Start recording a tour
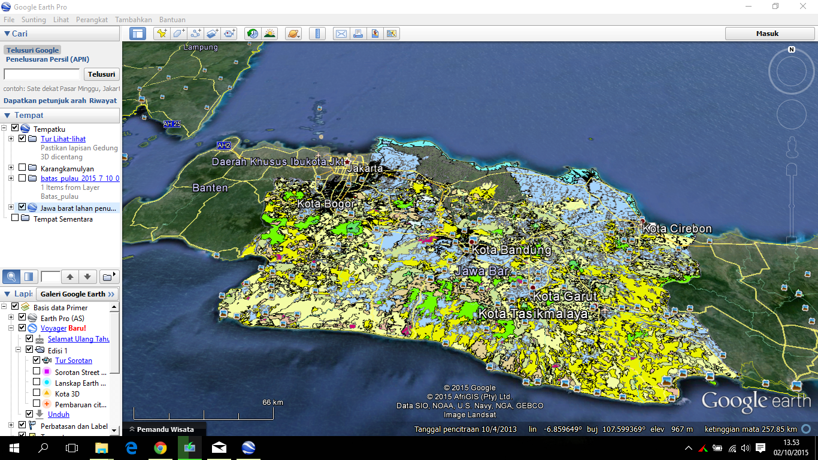This screenshot has height=460, width=818. click(x=229, y=34)
